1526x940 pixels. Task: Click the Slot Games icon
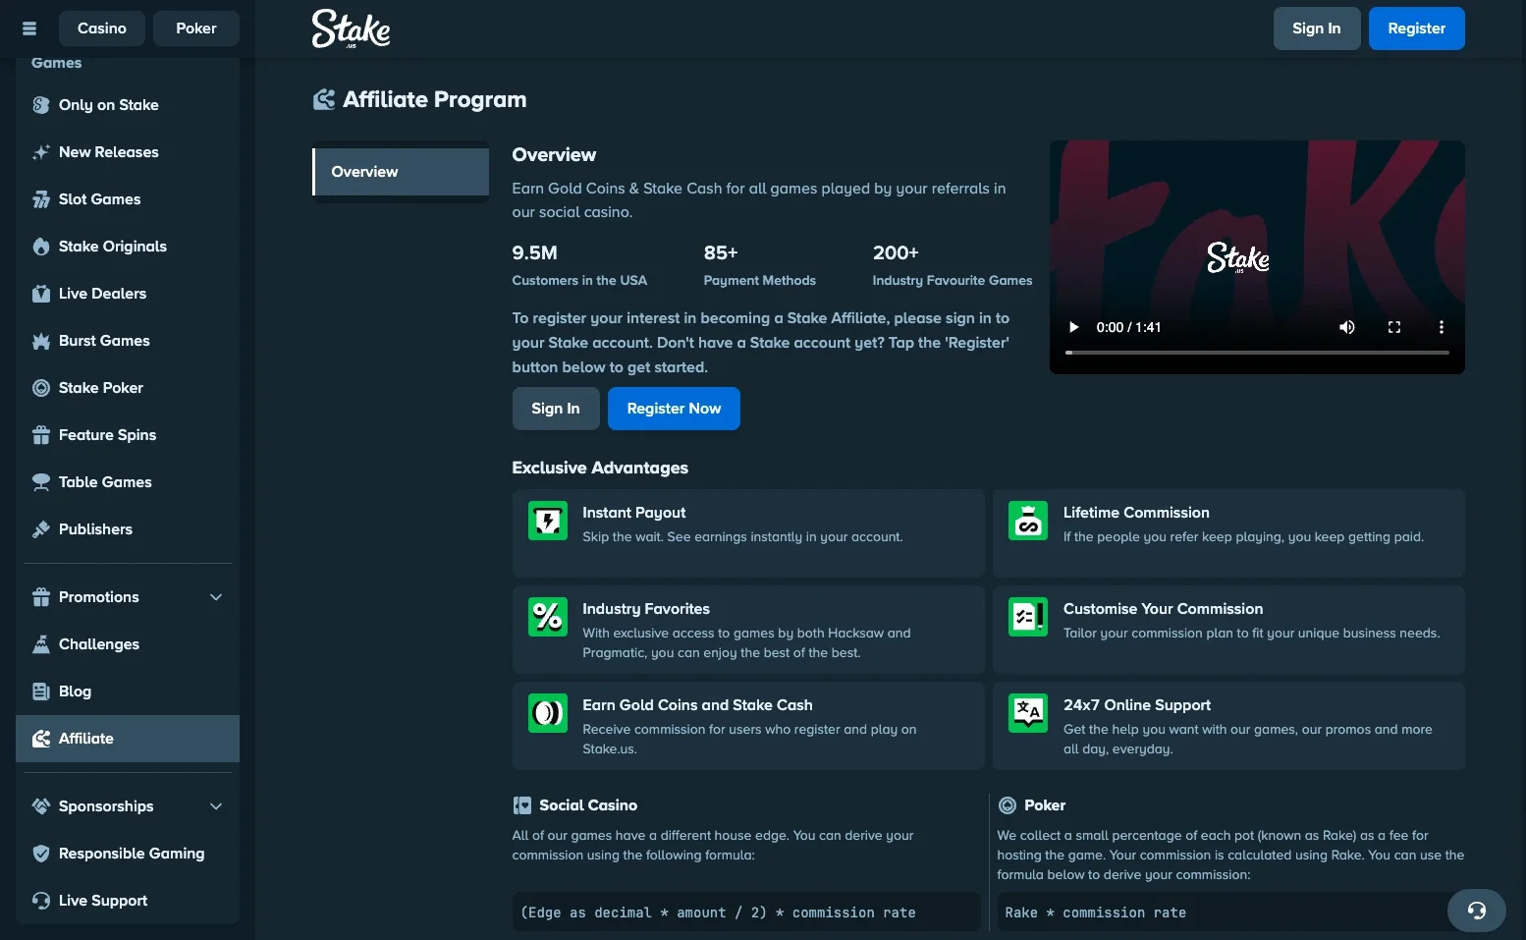click(41, 199)
